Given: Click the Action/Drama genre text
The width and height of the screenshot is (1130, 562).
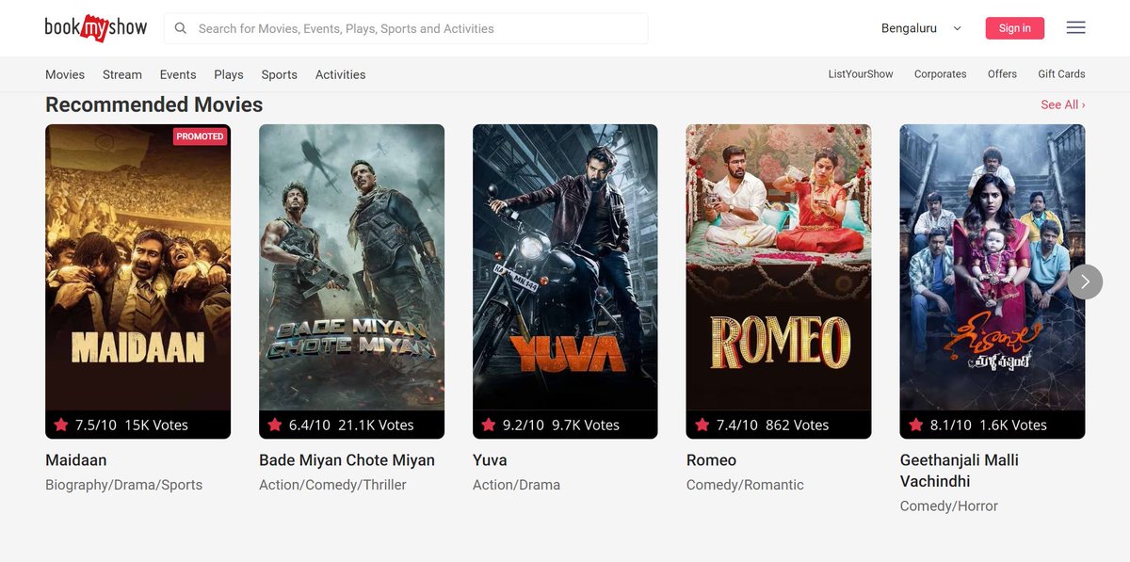Looking at the screenshot, I should point(516,485).
